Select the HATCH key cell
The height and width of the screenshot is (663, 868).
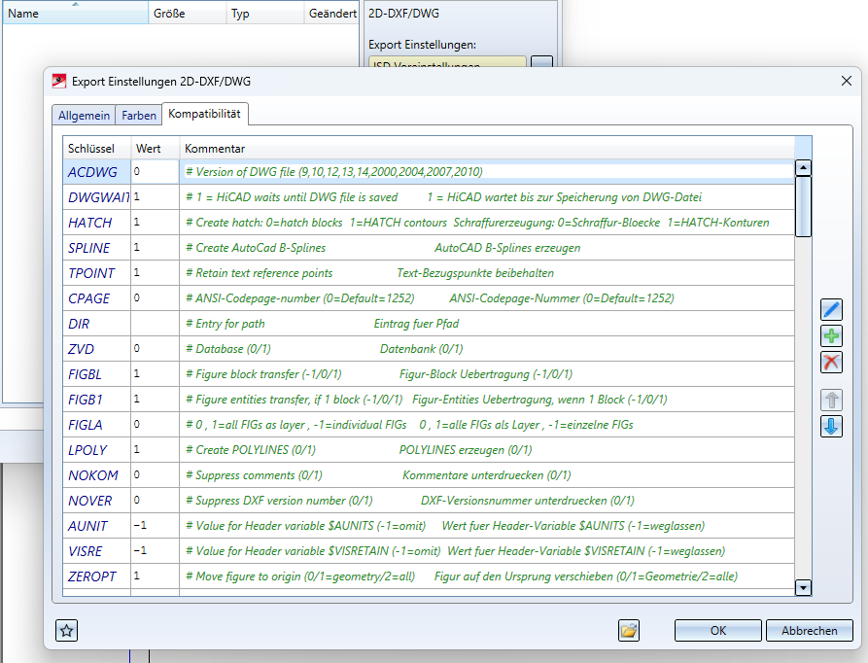coord(97,223)
